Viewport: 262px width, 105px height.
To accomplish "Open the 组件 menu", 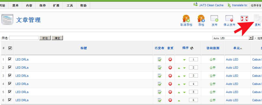I will tap(43, 5).
